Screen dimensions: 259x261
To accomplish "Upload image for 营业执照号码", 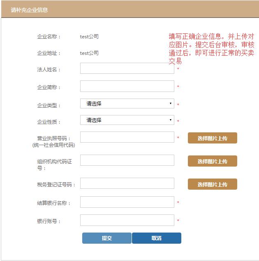I will [x=212, y=138].
